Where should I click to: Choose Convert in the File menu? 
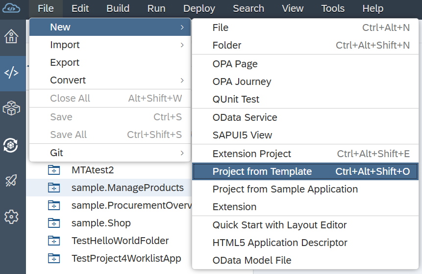(110, 80)
